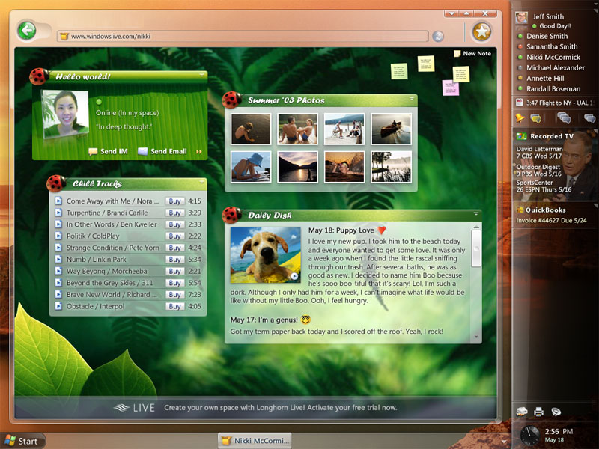Open the Windows Start menu
Viewport: 599px width, 449px height.
tap(22, 441)
